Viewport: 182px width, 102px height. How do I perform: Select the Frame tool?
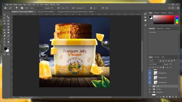click(8, 21)
